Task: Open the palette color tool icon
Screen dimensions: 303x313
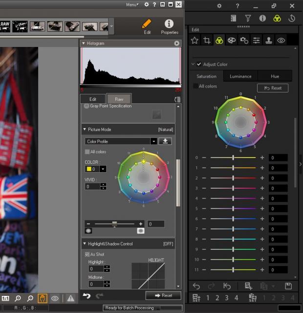Action: pyautogui.click(x=232, y=41)
